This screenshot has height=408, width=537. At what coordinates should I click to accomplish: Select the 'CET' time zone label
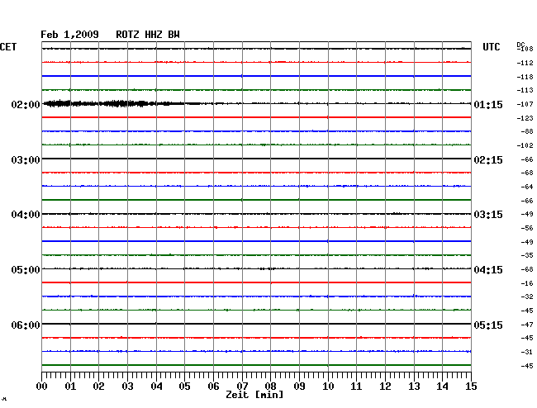(8, 47)
